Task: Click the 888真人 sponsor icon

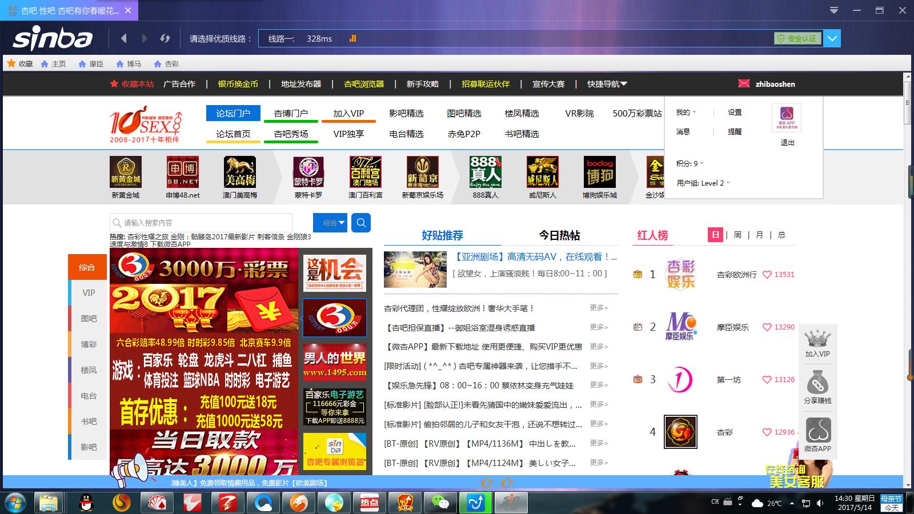Action: coord(486,172)
